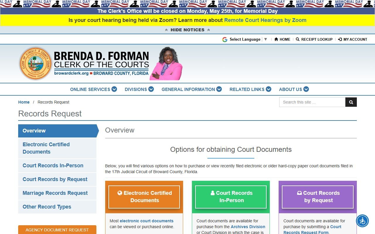
Task: Click the Google Translate logo icon
Action: click(225, 39)
